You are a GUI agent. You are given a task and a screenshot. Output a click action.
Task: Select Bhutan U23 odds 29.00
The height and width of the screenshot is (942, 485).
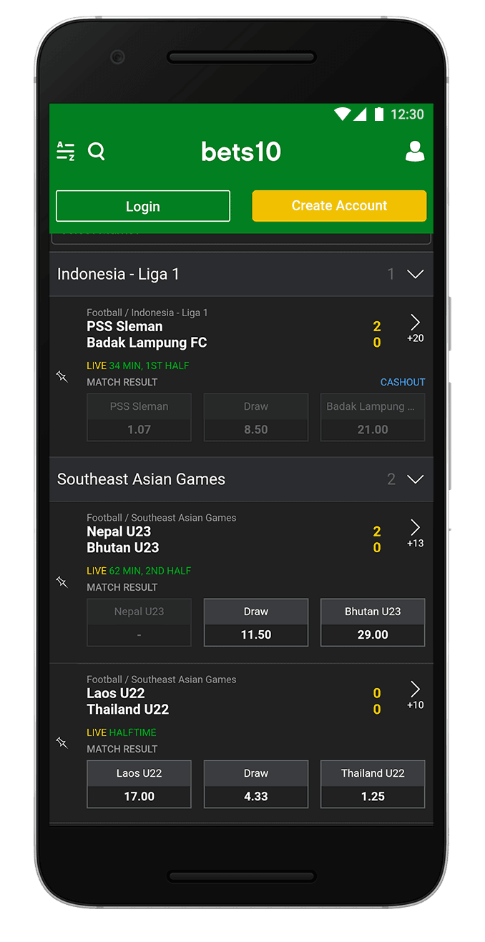[x=373, y=622]
